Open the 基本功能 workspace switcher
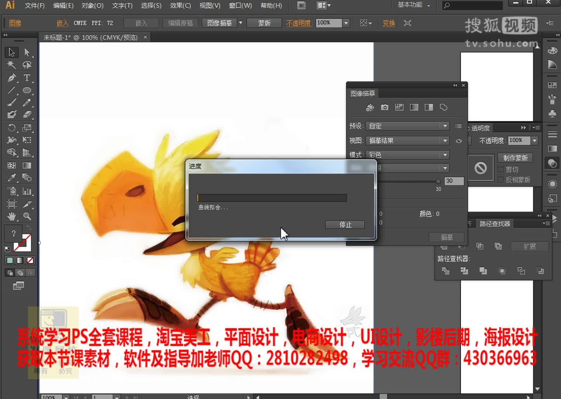Viewport: 561px width, 399px height. [x=414, y=5]
